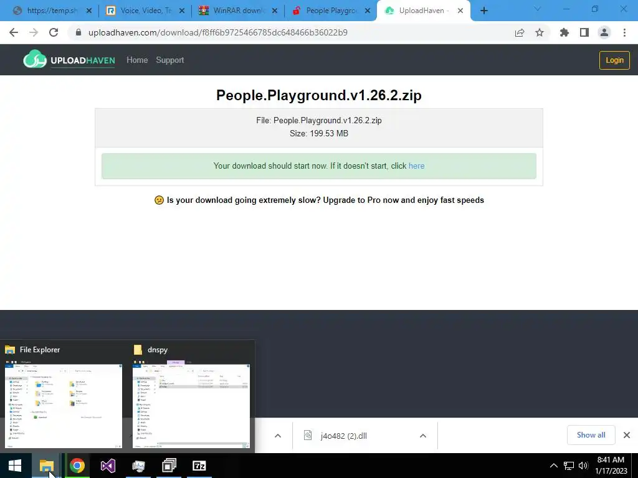Open Home in UploadHaven navbar

(137, 60)
